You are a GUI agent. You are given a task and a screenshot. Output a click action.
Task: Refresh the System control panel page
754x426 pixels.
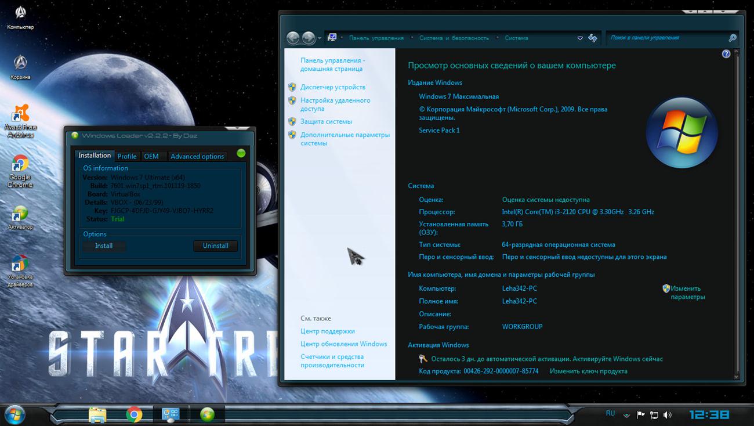point(593,38)
